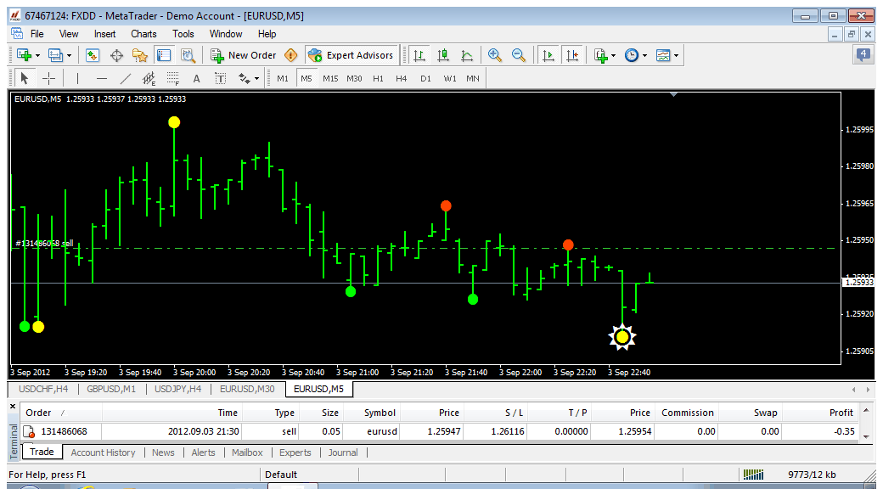Click the Periods clock icon
This screenshot has width=883, height=489.
coord(632,55)
